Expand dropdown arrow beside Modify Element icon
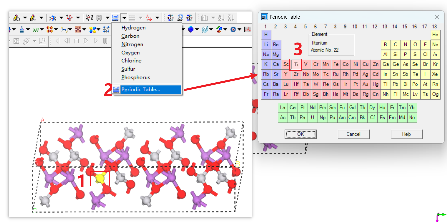The image size is (447, 222). click(x=124, y=18)
